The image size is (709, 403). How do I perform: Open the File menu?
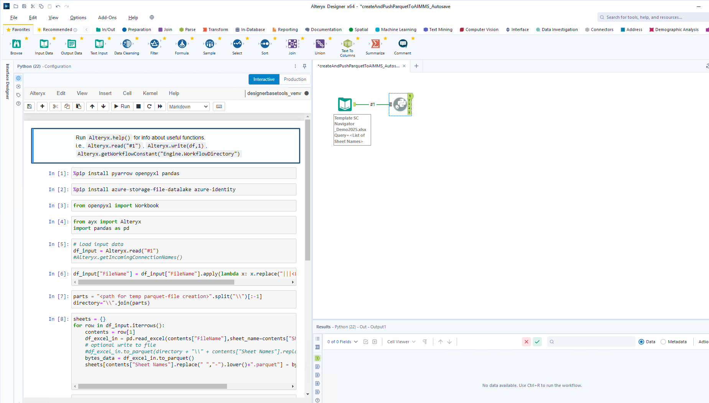click(x=14, y=18)
